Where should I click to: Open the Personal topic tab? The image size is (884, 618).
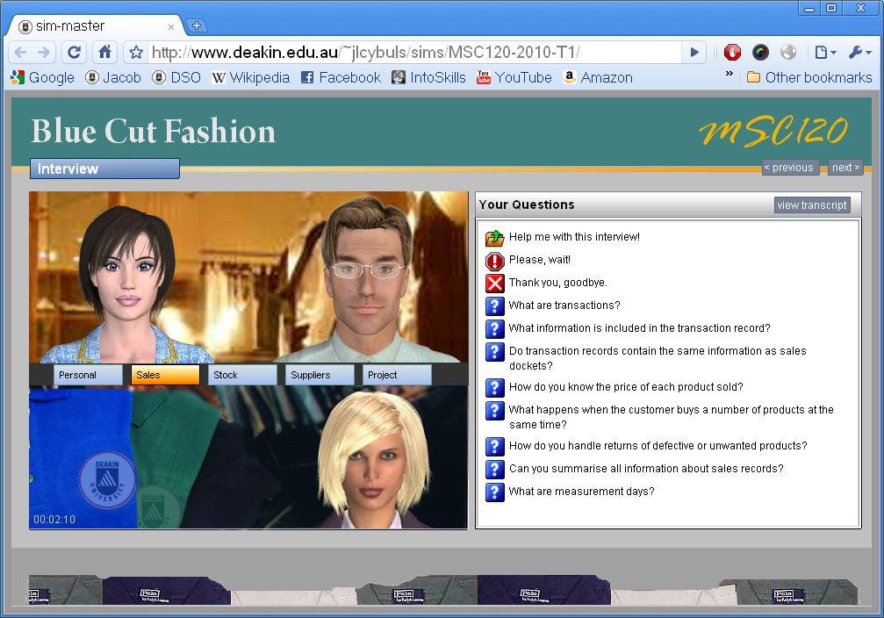pos(88,375)
